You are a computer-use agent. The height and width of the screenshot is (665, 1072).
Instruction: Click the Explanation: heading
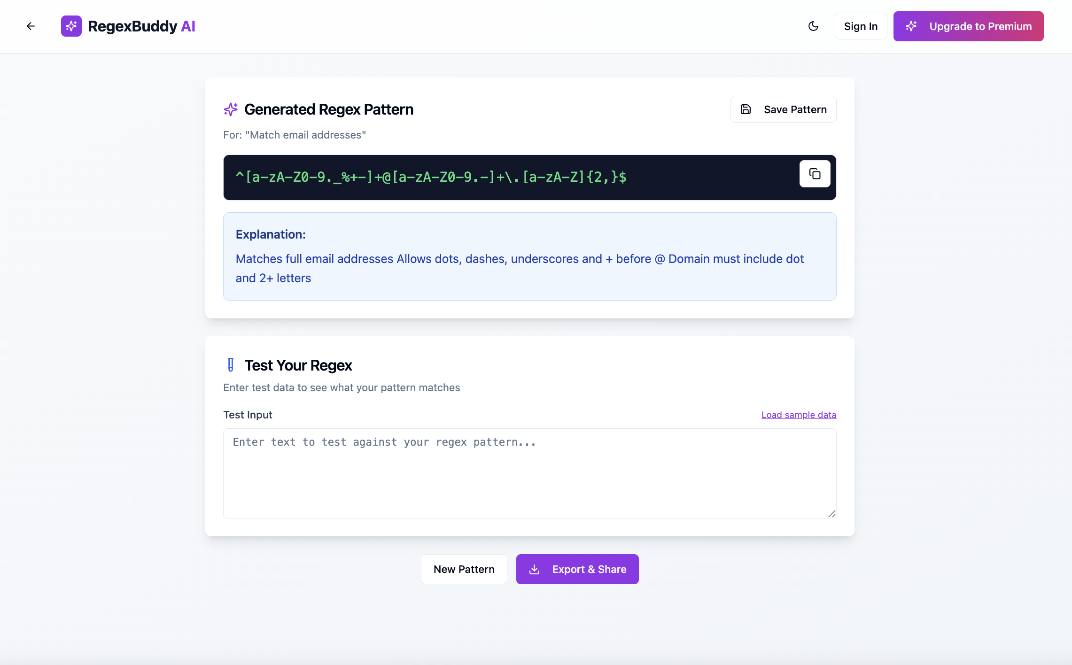click(x=271, y=234)
